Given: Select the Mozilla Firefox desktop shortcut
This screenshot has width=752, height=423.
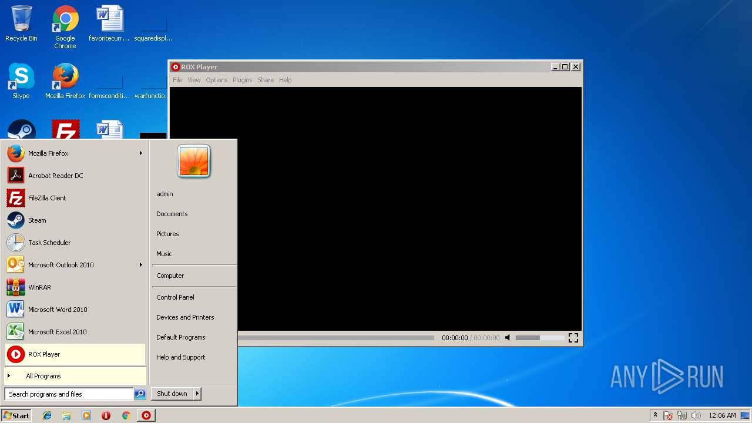Looking at the screenshot, I should click(x=65, y=81).
